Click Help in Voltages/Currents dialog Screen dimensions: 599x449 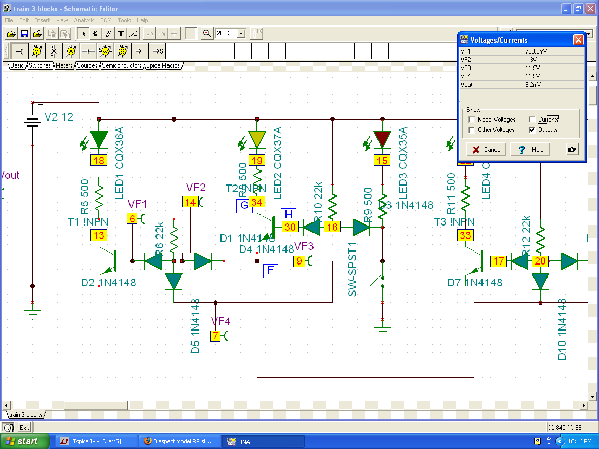(530, 149)
